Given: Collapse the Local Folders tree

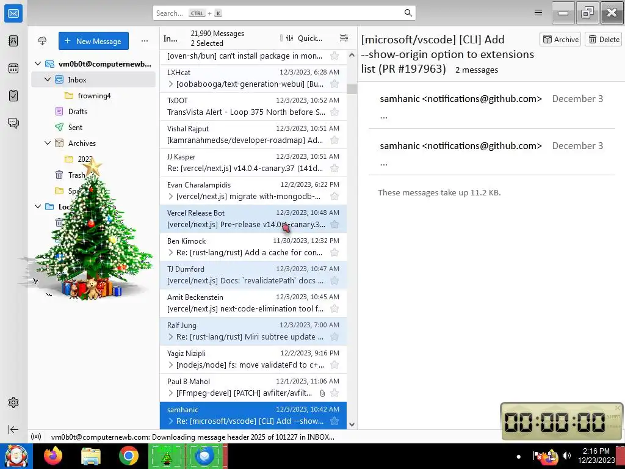Looking at the screenshot, I should coord(38,206).
